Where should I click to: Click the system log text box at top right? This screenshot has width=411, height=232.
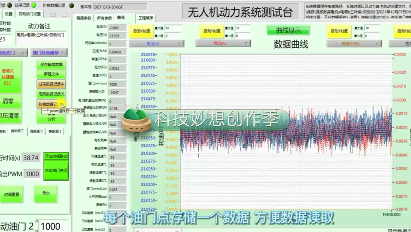[x=357, y=11]
